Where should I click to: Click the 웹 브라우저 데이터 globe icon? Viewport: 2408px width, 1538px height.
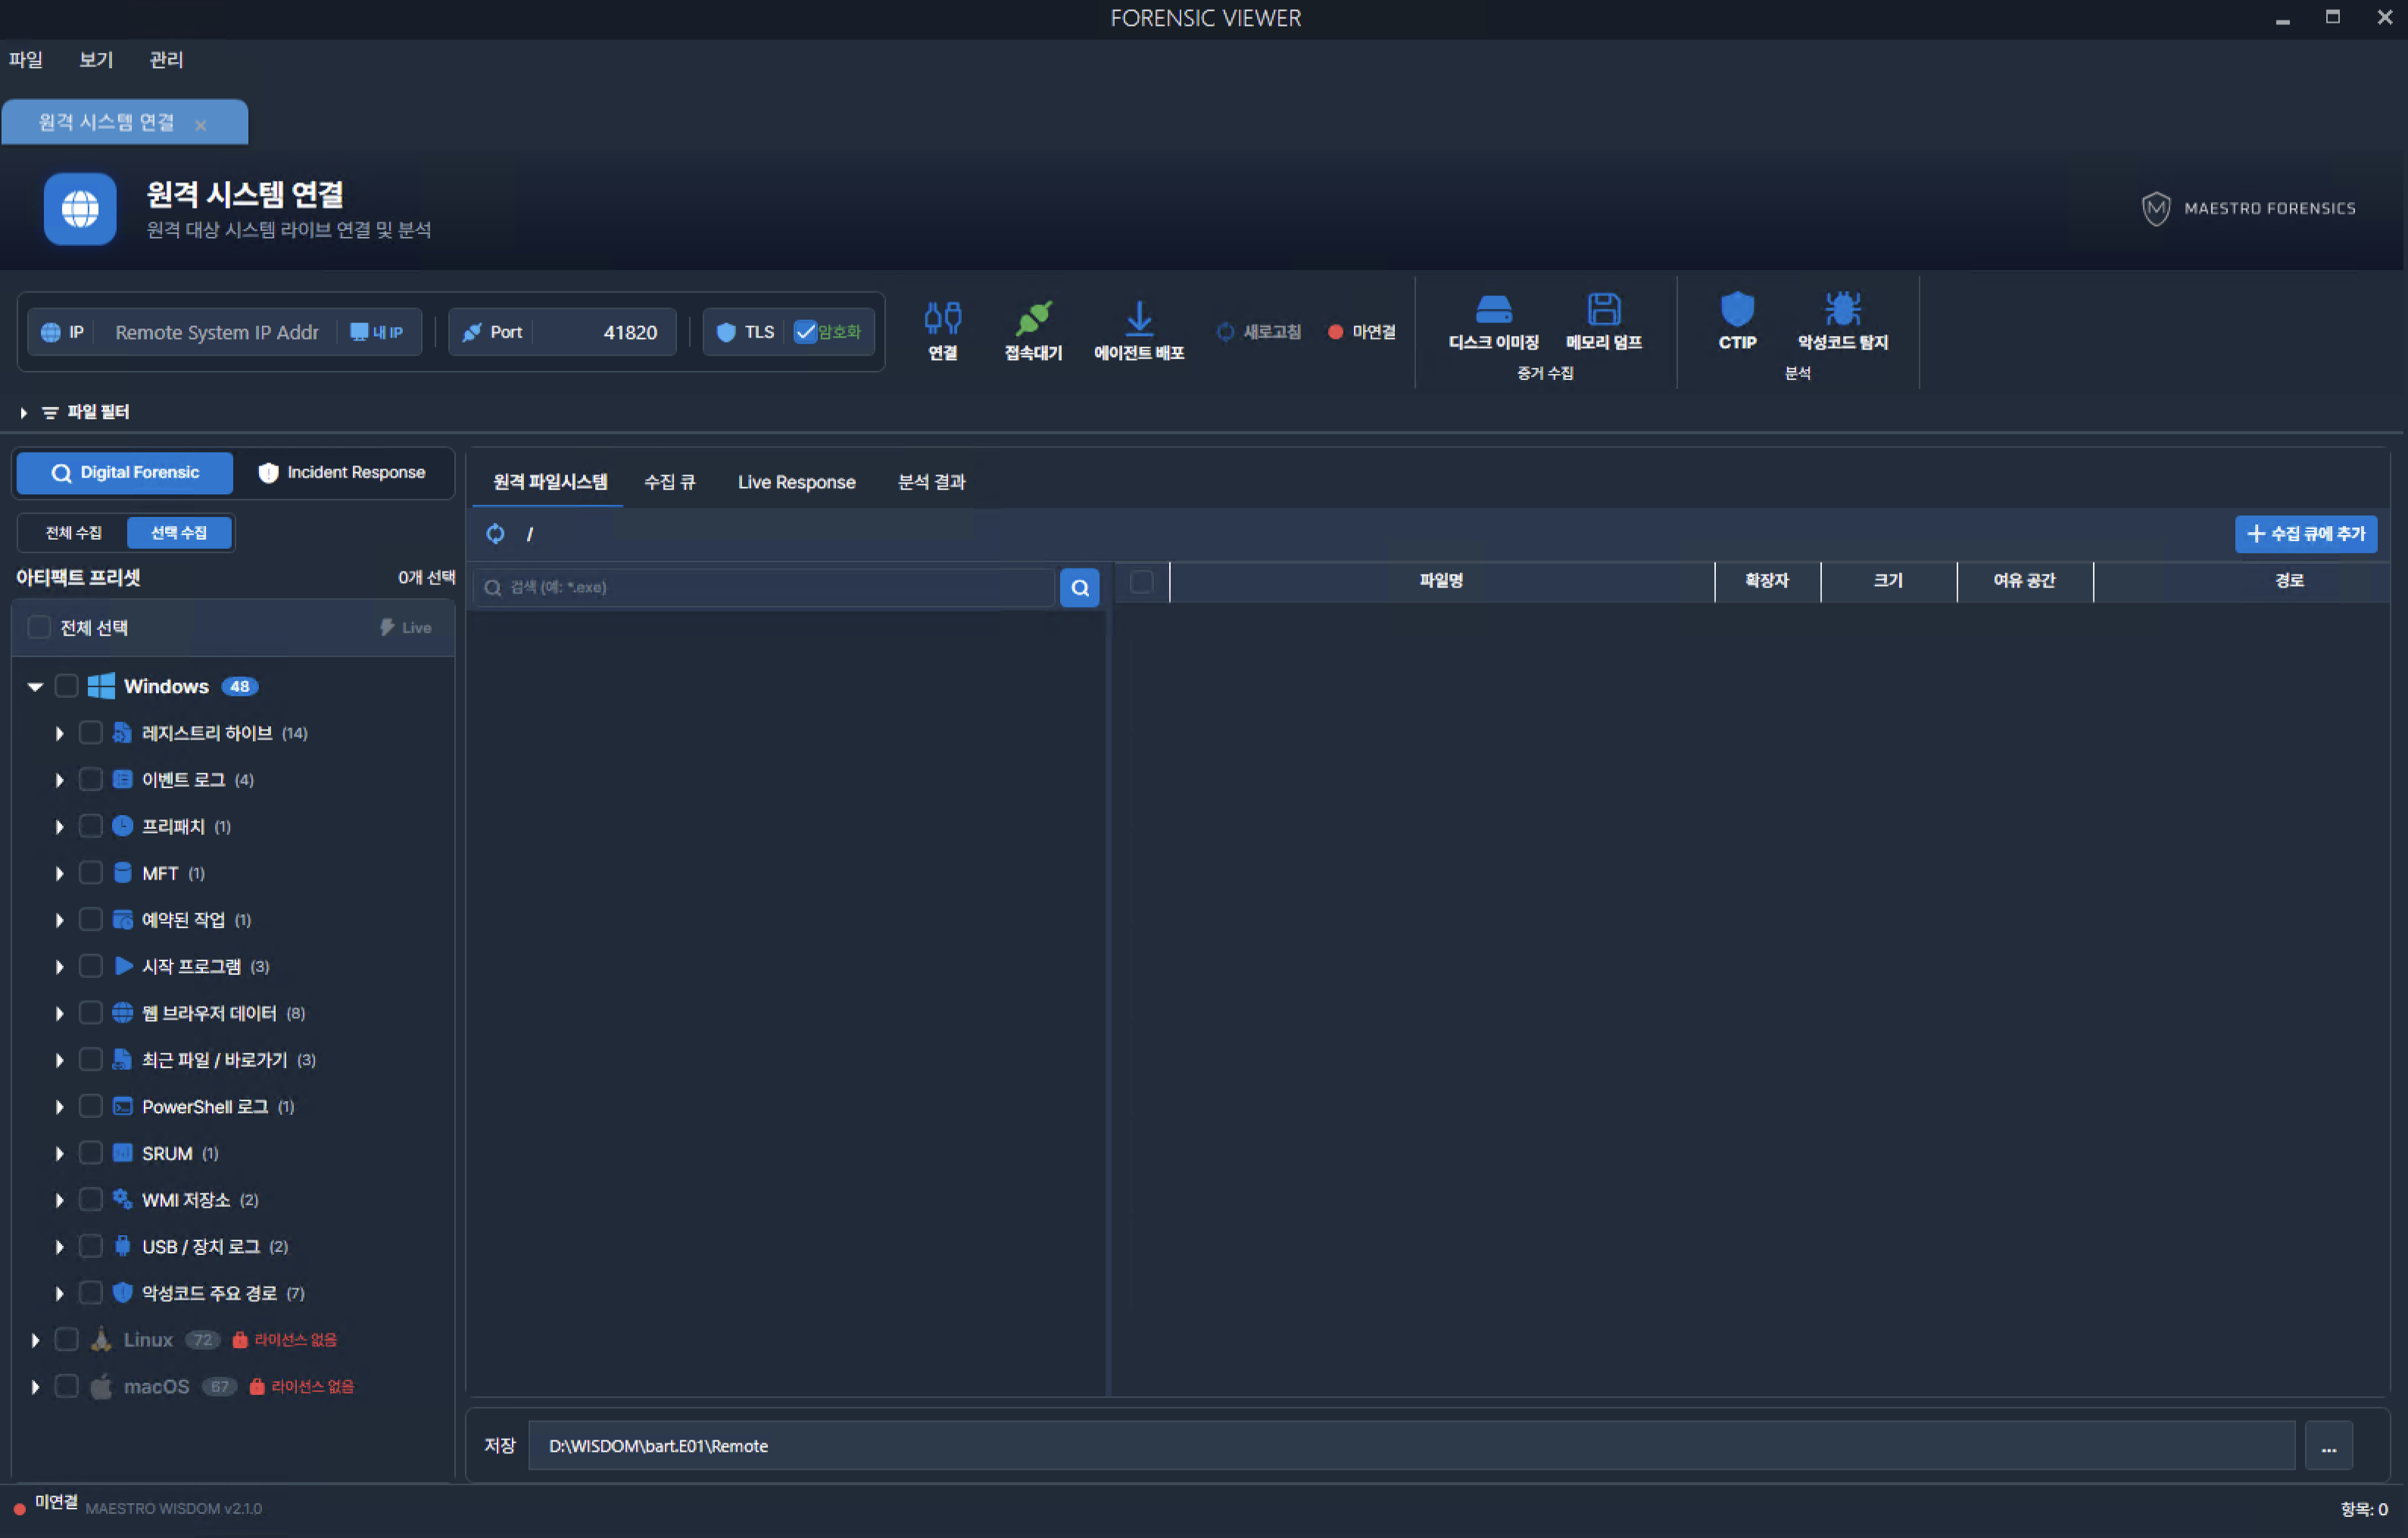point(122,1013)
